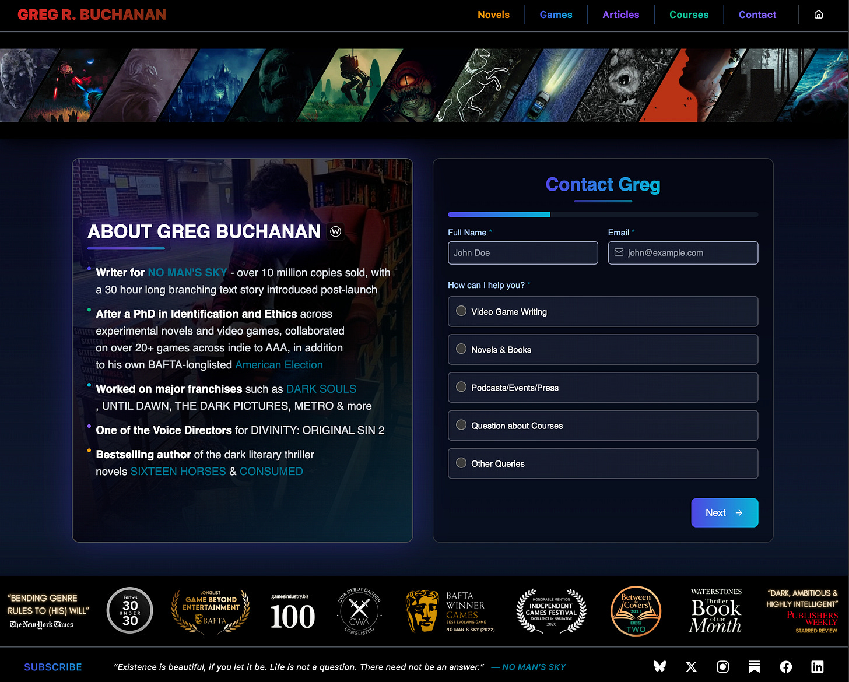
Task: Click the Between the Covers BBC Two badge
Action: 636,611
